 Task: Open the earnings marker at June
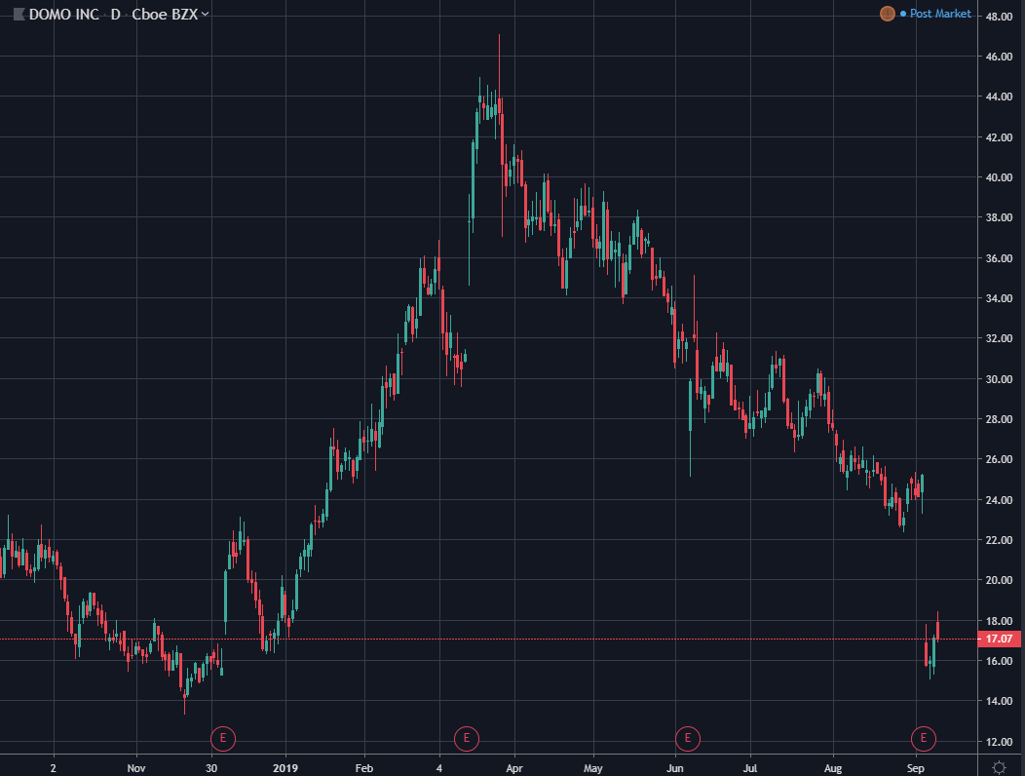[688, 737]
